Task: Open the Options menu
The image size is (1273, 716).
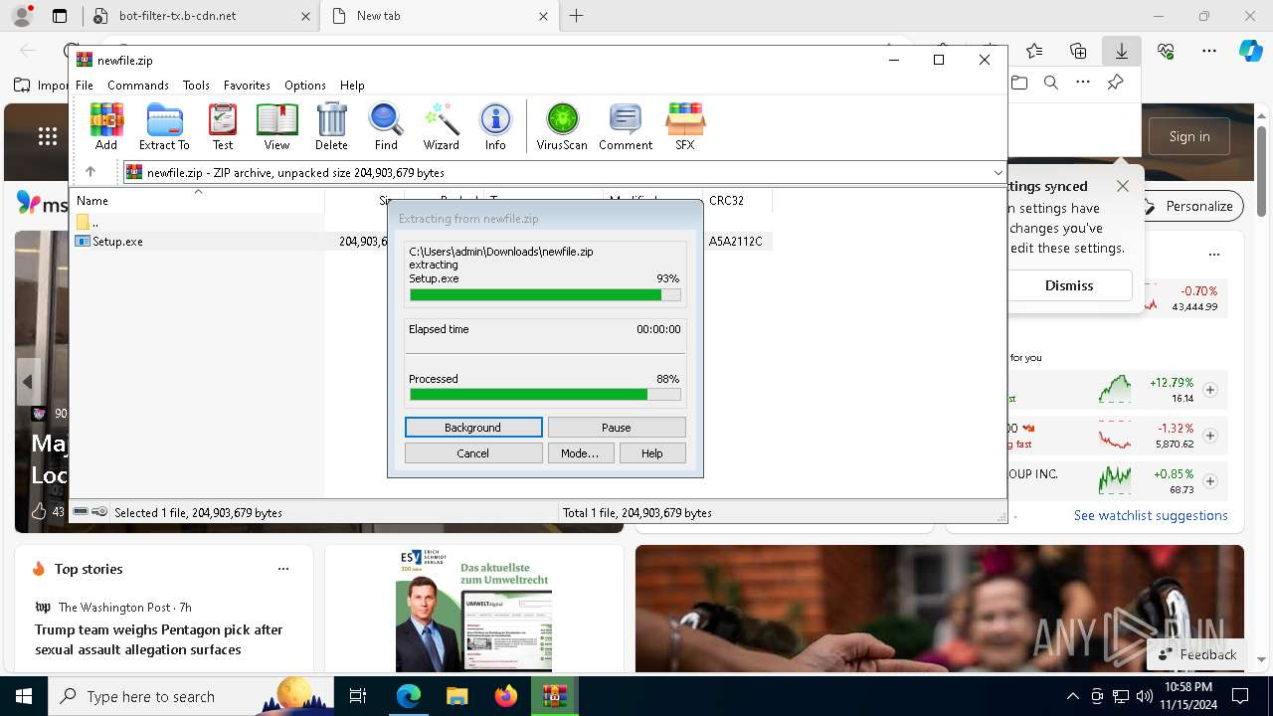Action: [305, 86]
